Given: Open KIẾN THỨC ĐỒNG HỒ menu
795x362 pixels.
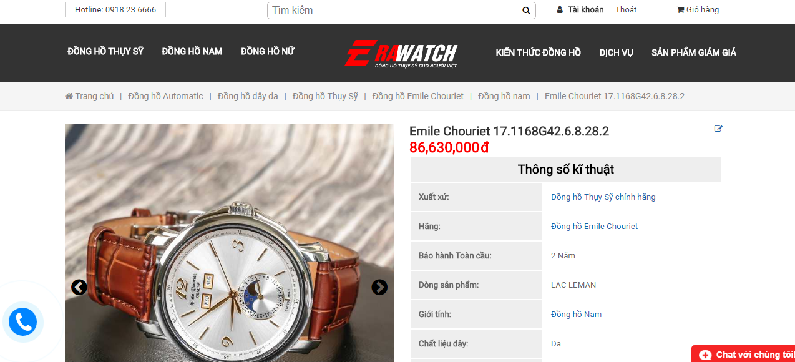Looking at the screenshot, I should 539,52.
